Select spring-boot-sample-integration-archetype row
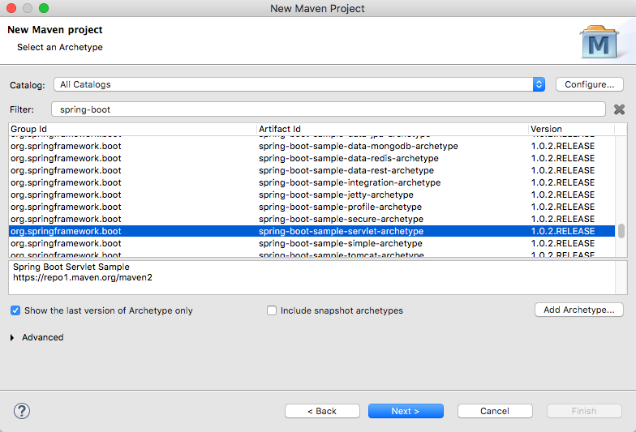Screen dimensions: 636x432 click(312, 182)
